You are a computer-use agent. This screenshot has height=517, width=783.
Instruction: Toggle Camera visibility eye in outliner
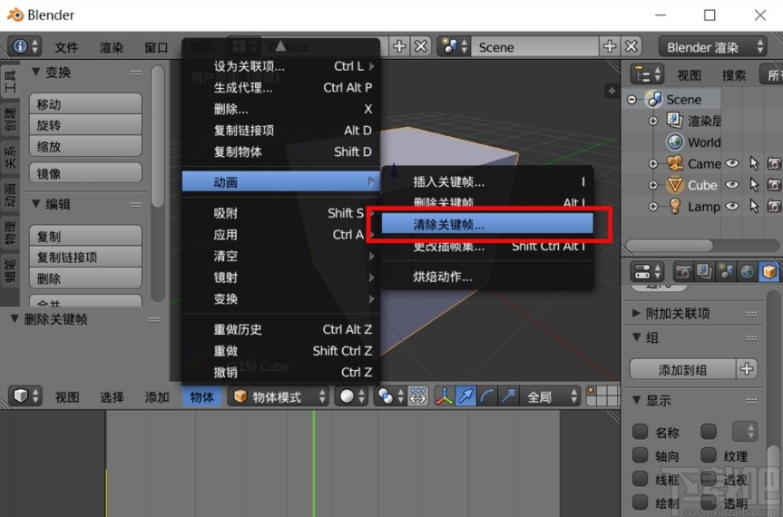pyautogui.click(x=732, y=163)
